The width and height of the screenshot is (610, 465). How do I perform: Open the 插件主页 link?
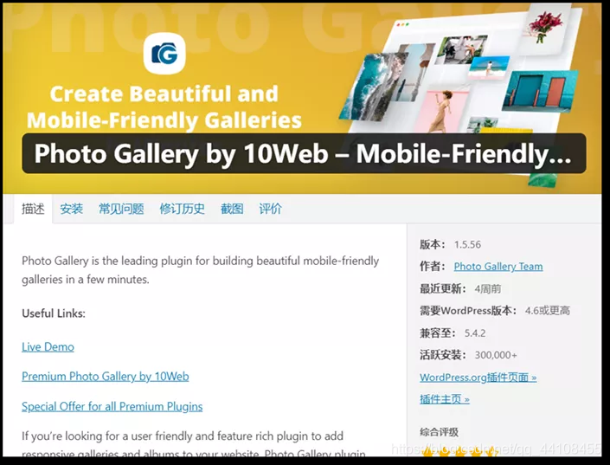[x=445, y=399]
